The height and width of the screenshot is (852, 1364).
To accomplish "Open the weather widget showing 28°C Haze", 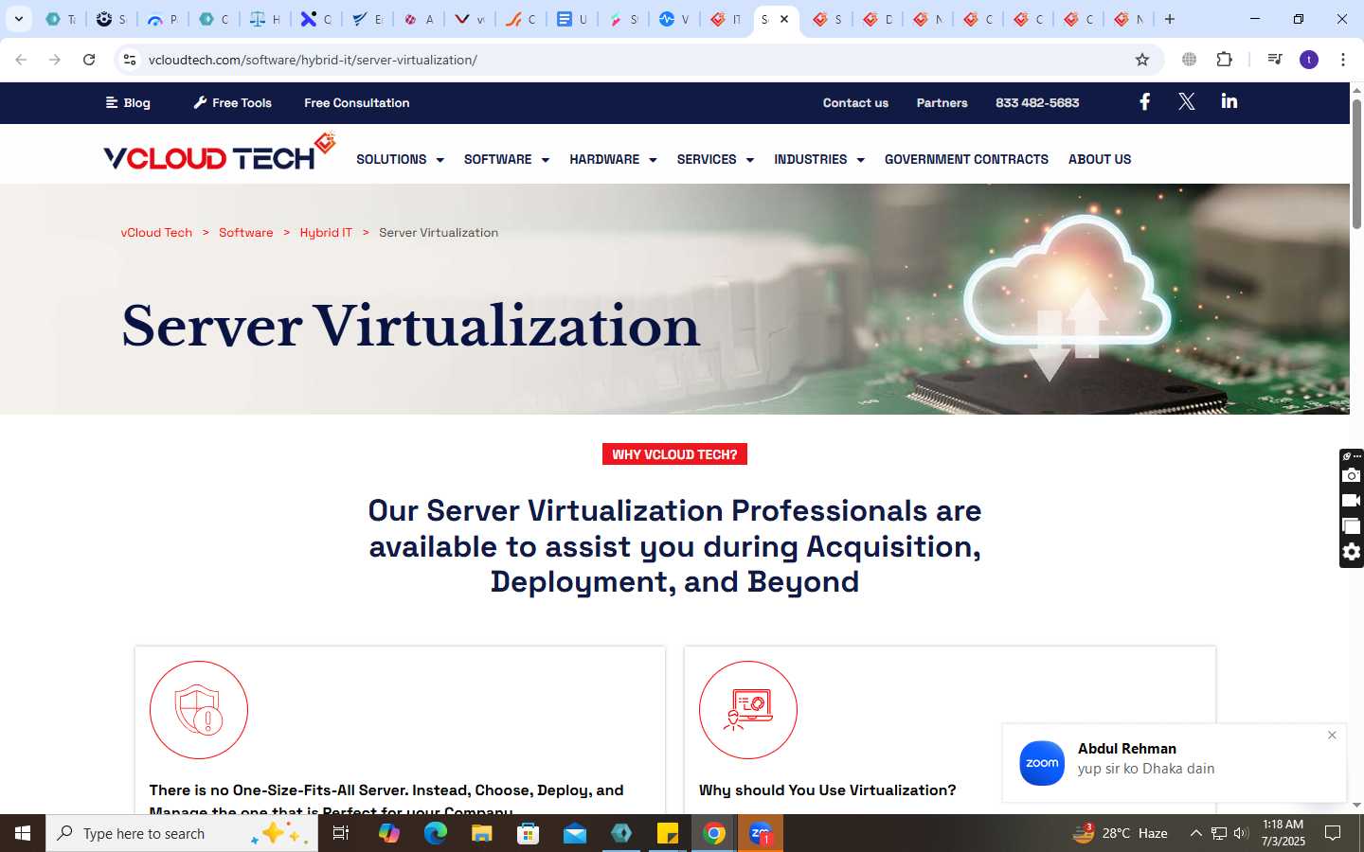I will pyautogui.click(x=1120, y=833).
